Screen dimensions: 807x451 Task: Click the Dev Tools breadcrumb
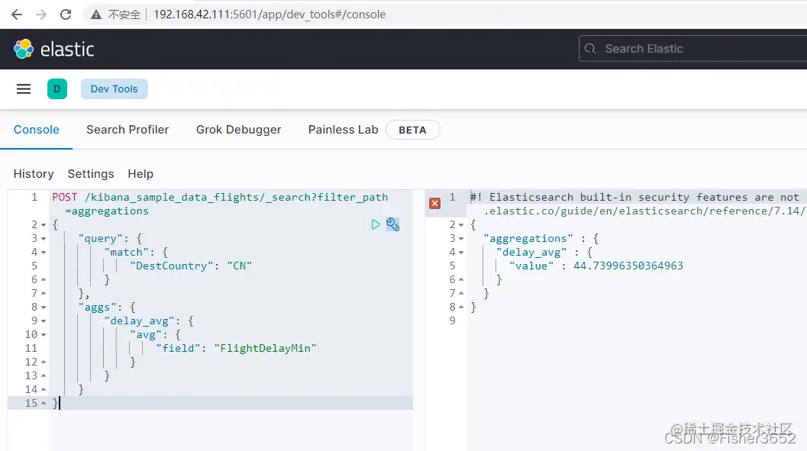tap(115, 89)
